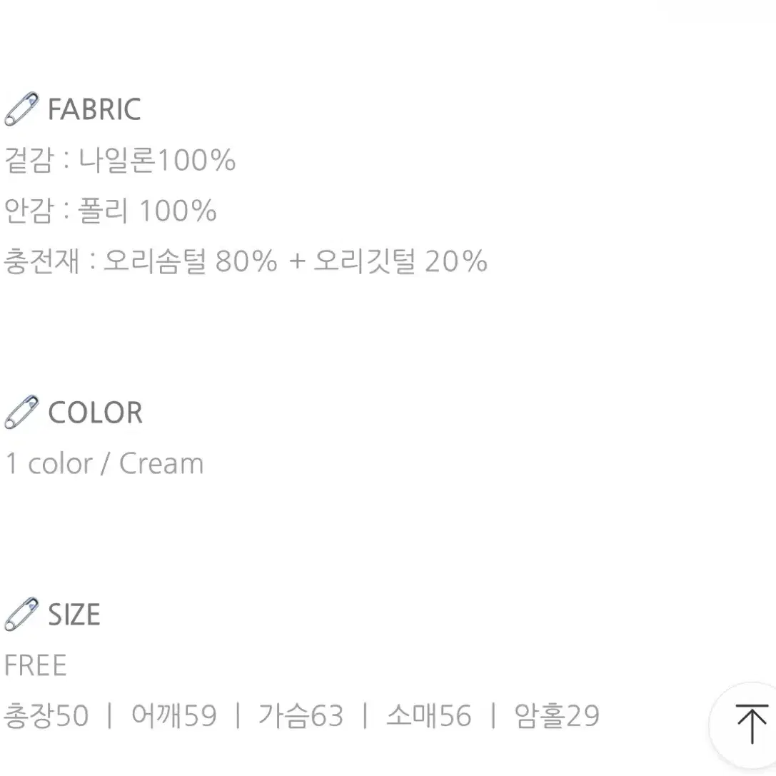This screenshot has height=776, width=776.
Task: Click the 암홀29 armhole measurement
Action: (557, 715)
